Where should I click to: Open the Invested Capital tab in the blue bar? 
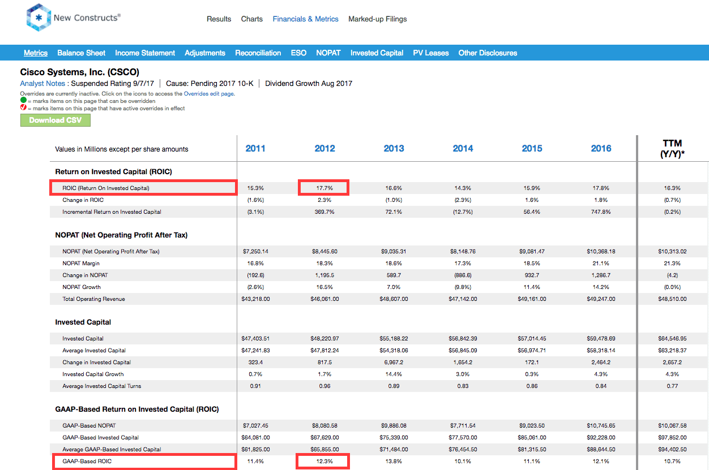tap(377, 53)
